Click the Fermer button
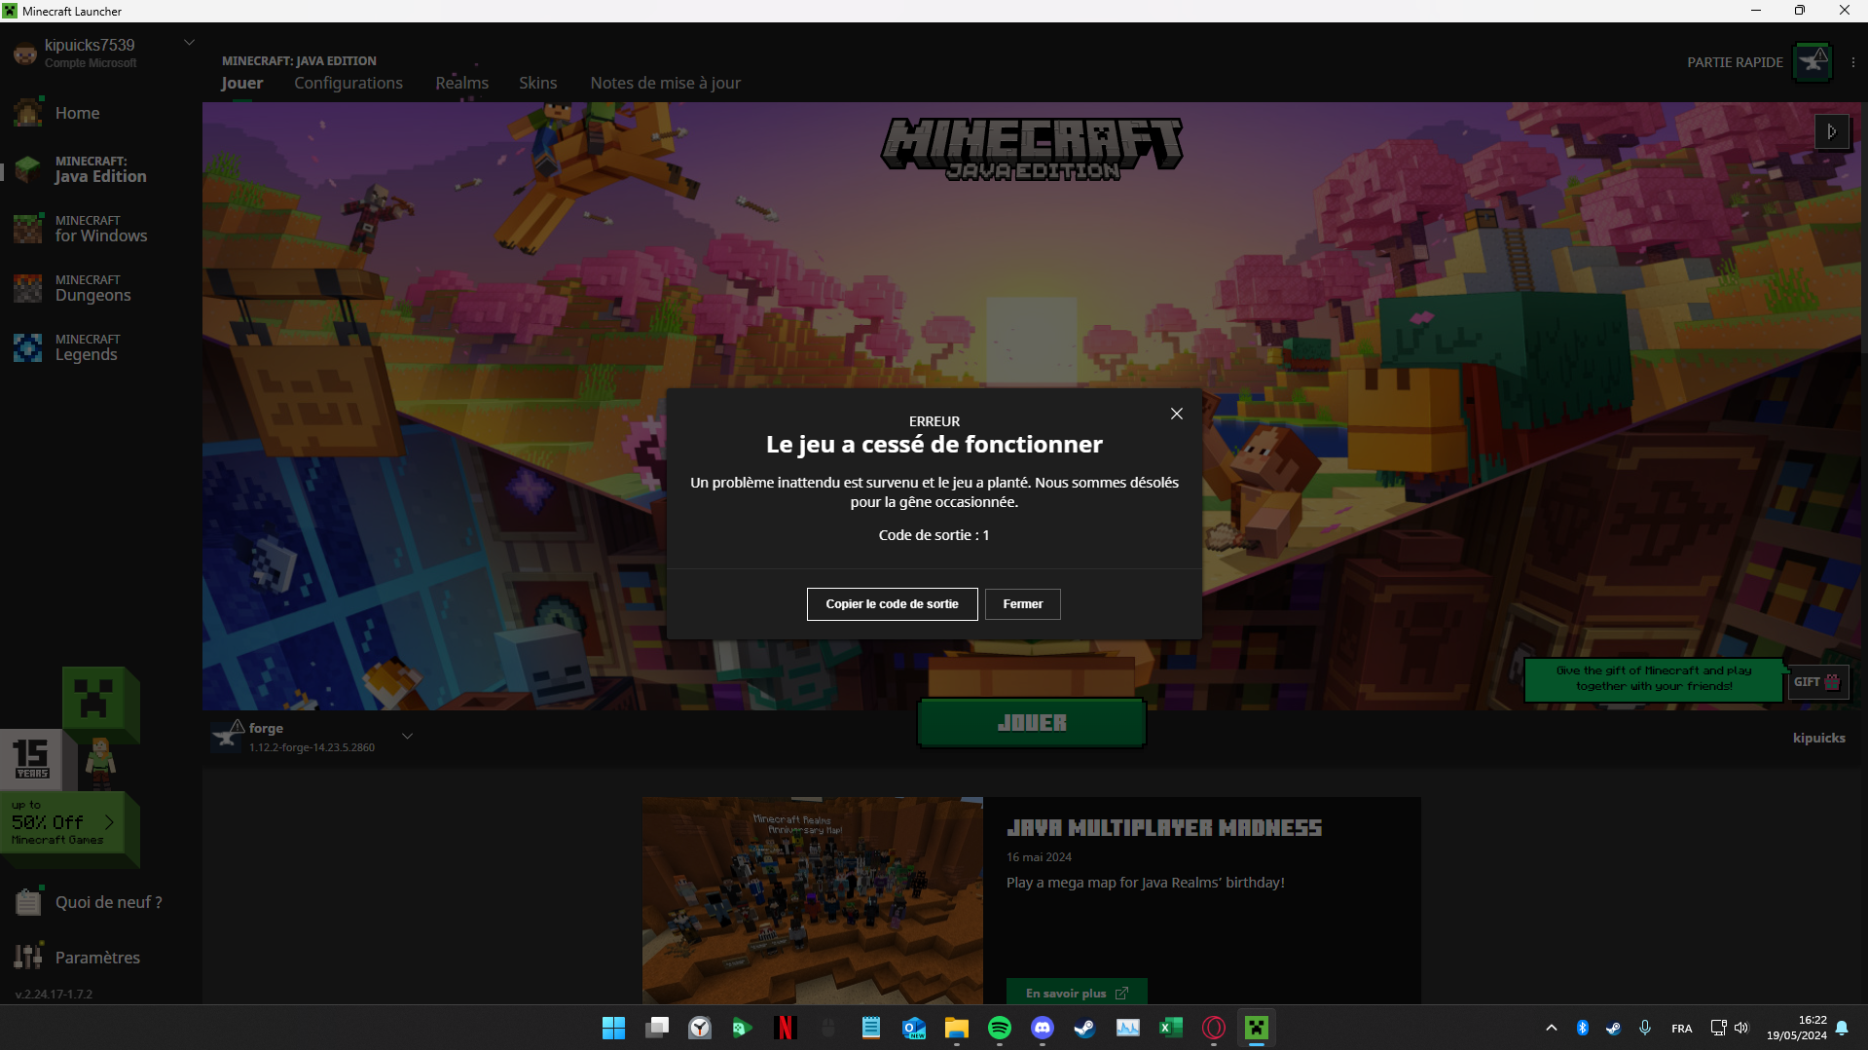Image resolution: width=1868 pixels, height=1050 pixels. click(1022, 604)
